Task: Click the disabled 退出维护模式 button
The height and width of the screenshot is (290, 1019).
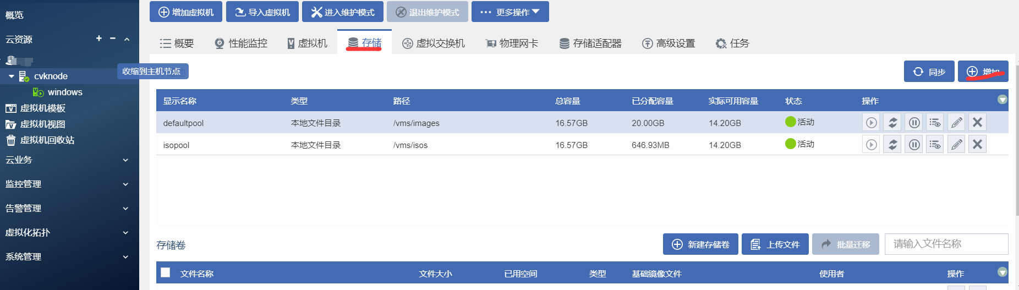Action: click(428, 12)
